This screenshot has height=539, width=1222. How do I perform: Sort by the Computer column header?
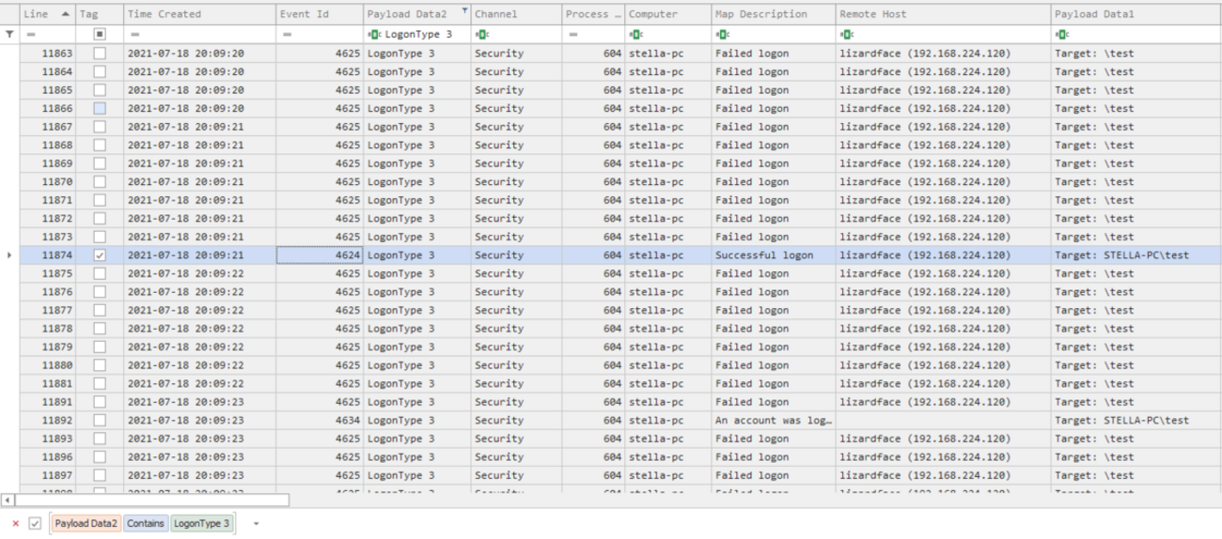(x=667, y=14)
